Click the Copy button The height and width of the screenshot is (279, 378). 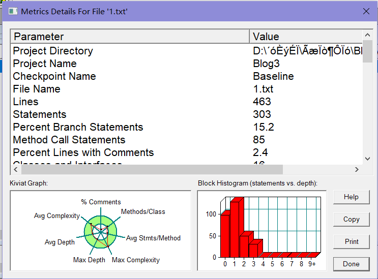(351, 220)
